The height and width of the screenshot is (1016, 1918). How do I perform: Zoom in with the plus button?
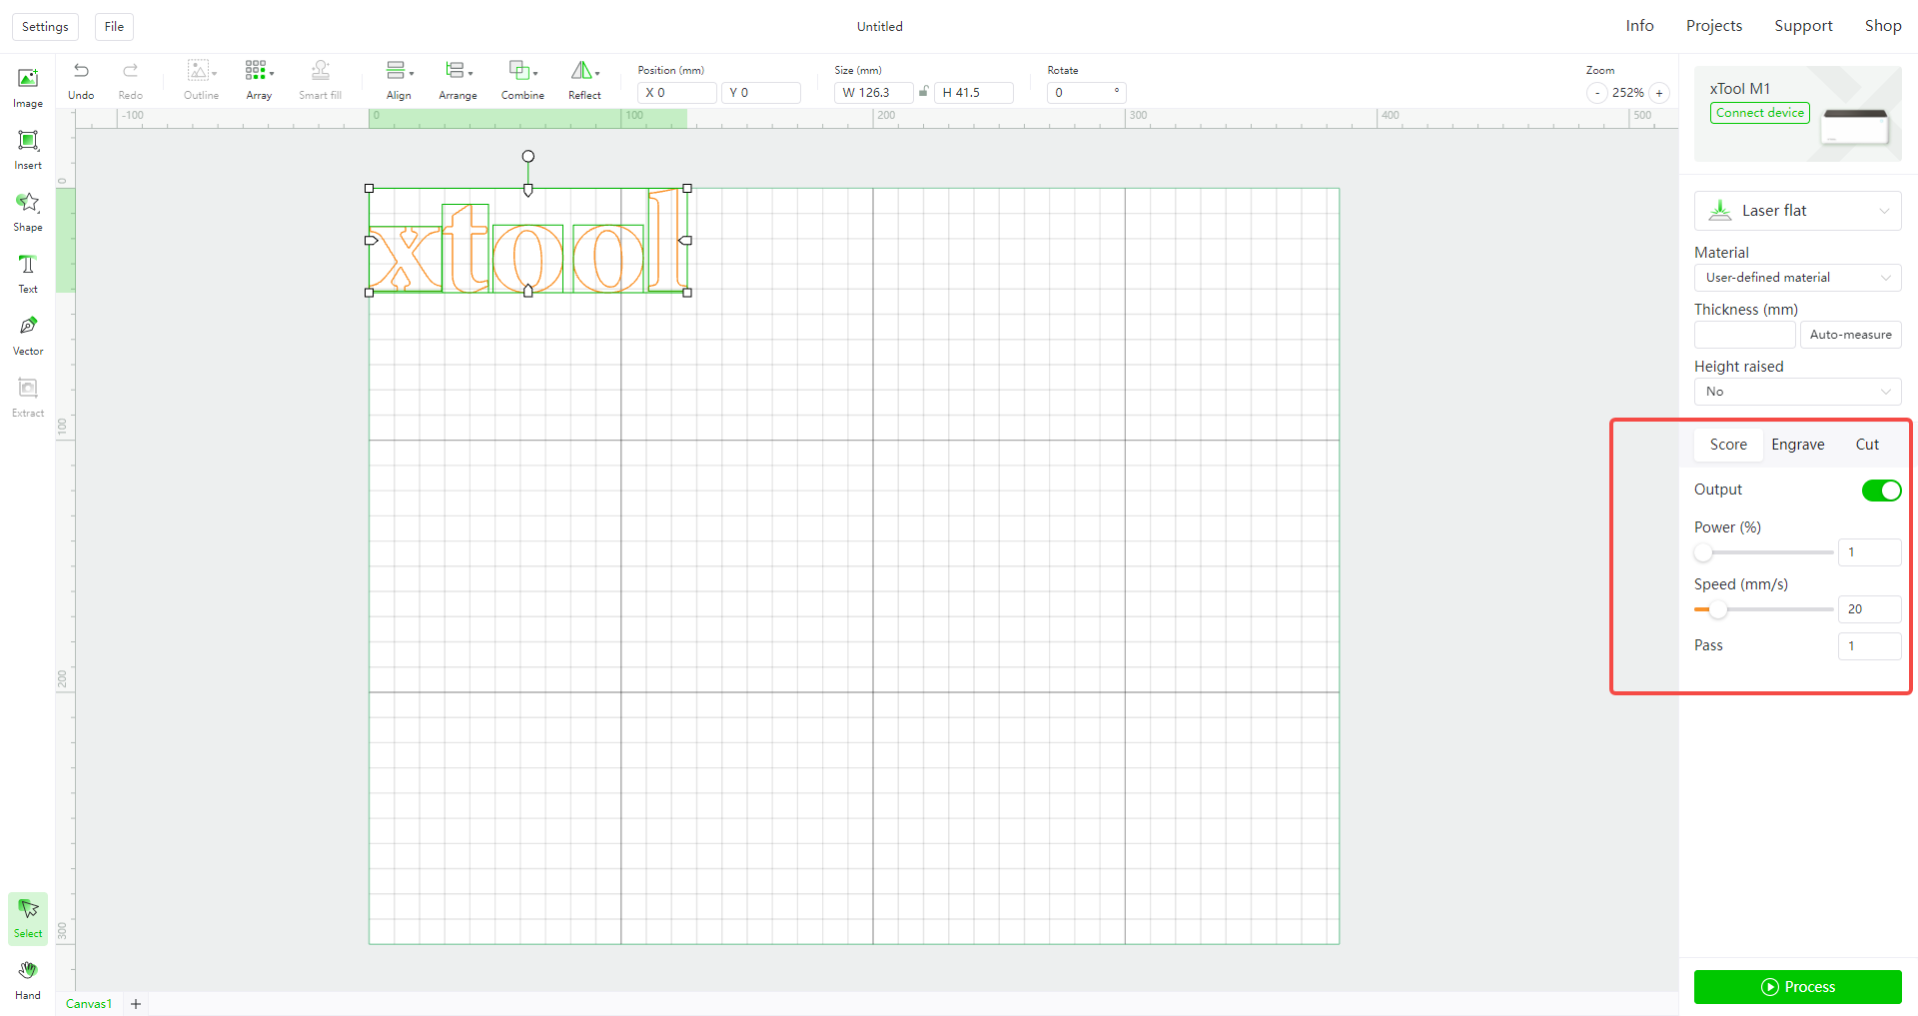(x=1659, y=93)
